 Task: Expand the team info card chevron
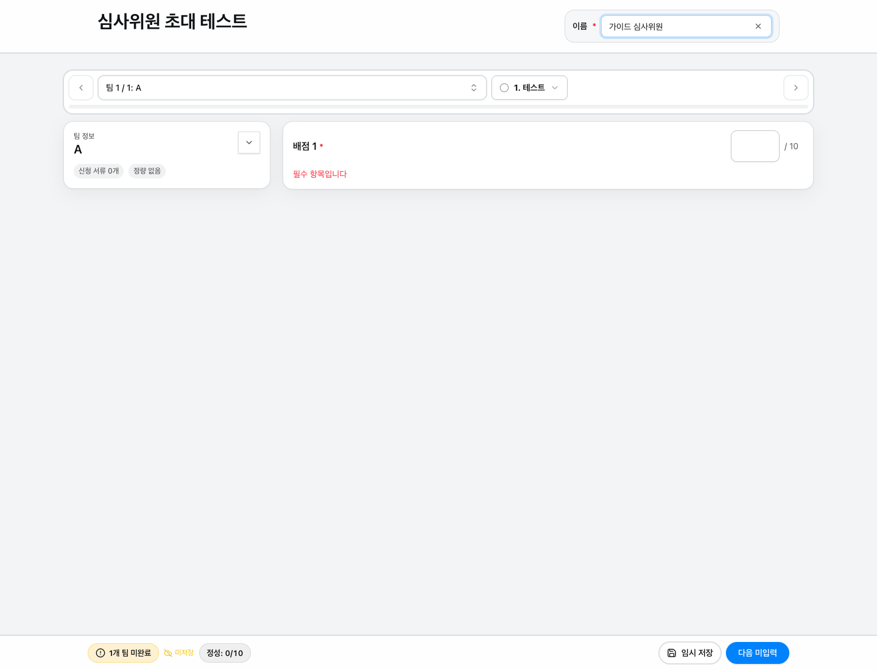tap(249, 143)
